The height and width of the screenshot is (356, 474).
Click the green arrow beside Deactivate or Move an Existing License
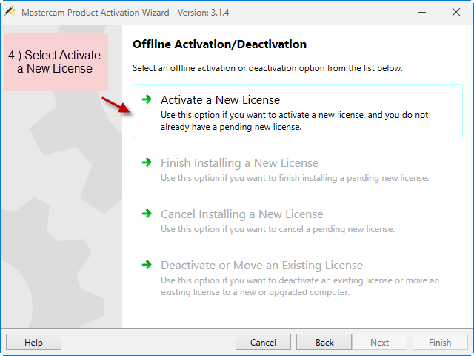(x=147, y=265)
